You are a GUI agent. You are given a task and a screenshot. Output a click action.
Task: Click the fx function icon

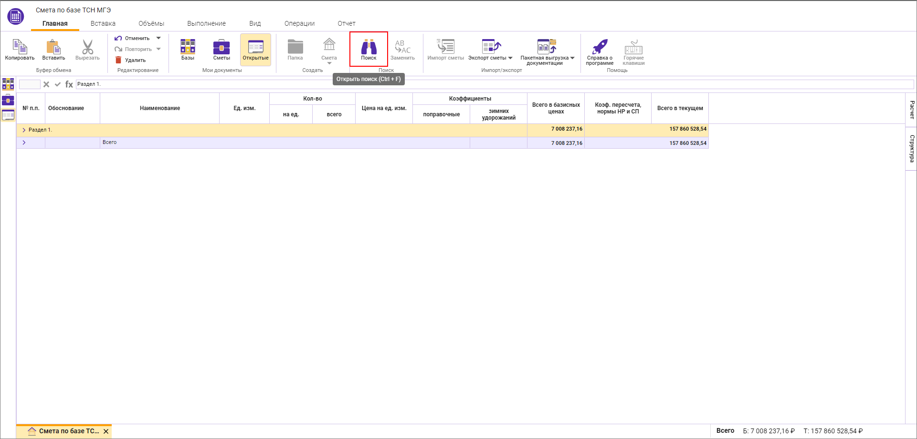click(x=69, y=84)
